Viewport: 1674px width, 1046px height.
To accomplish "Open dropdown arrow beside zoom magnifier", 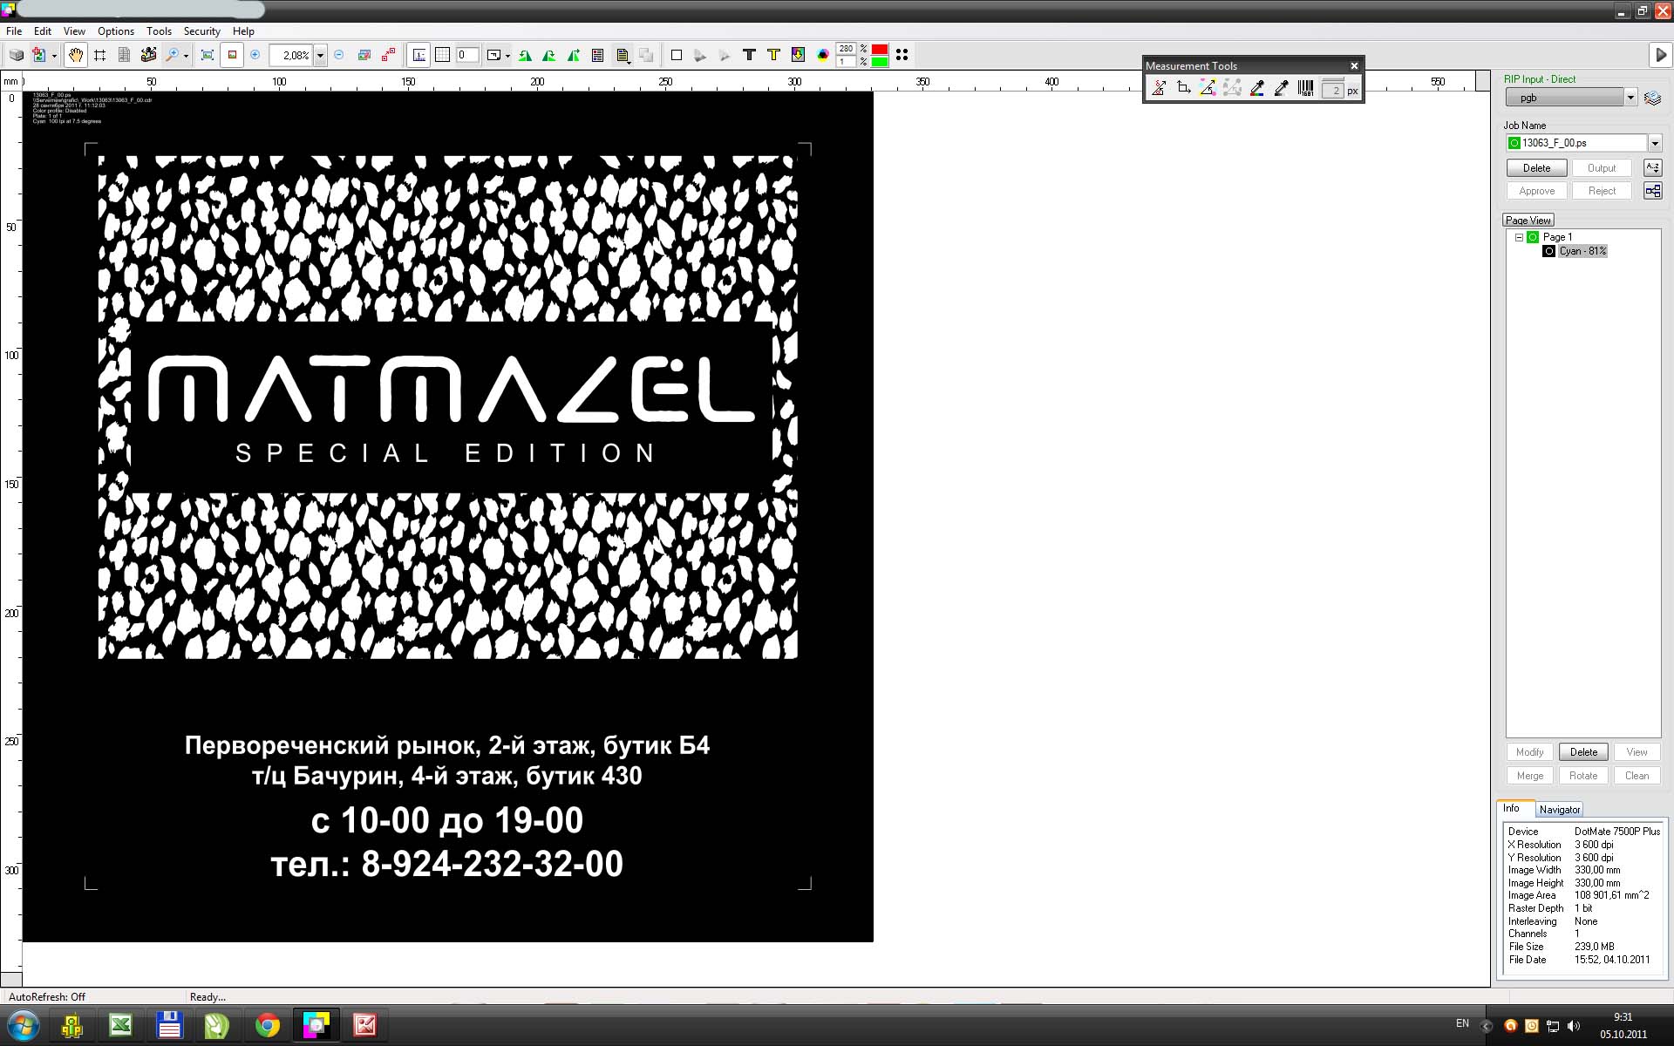I will tap(187, 56).
